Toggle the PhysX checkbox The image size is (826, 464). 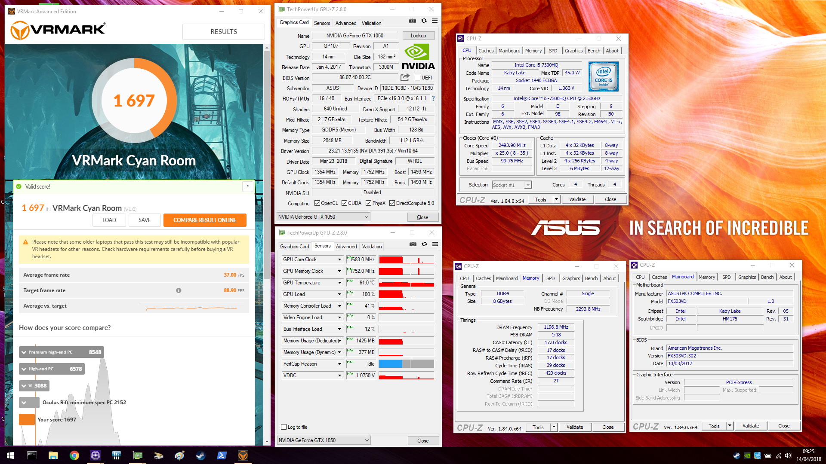click(368, 203)
